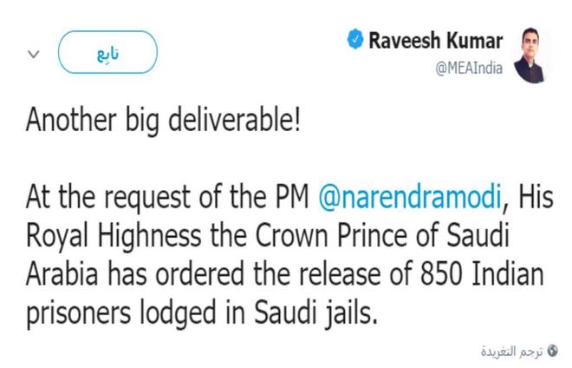Image resolution: width=572 pixels, height=368 pixels.
Task: Click the text "Another big deliverable!"
Action: [162, 122]
